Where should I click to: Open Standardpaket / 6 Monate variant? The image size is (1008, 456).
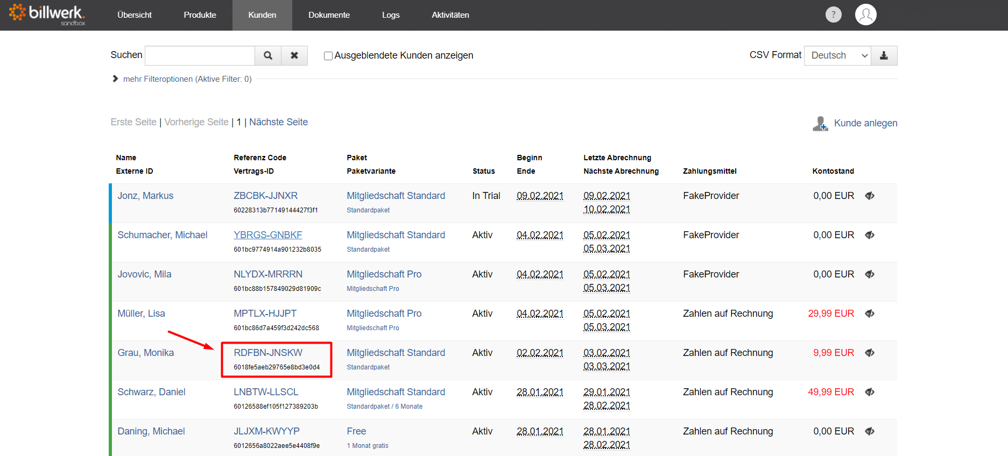(385, 407)
